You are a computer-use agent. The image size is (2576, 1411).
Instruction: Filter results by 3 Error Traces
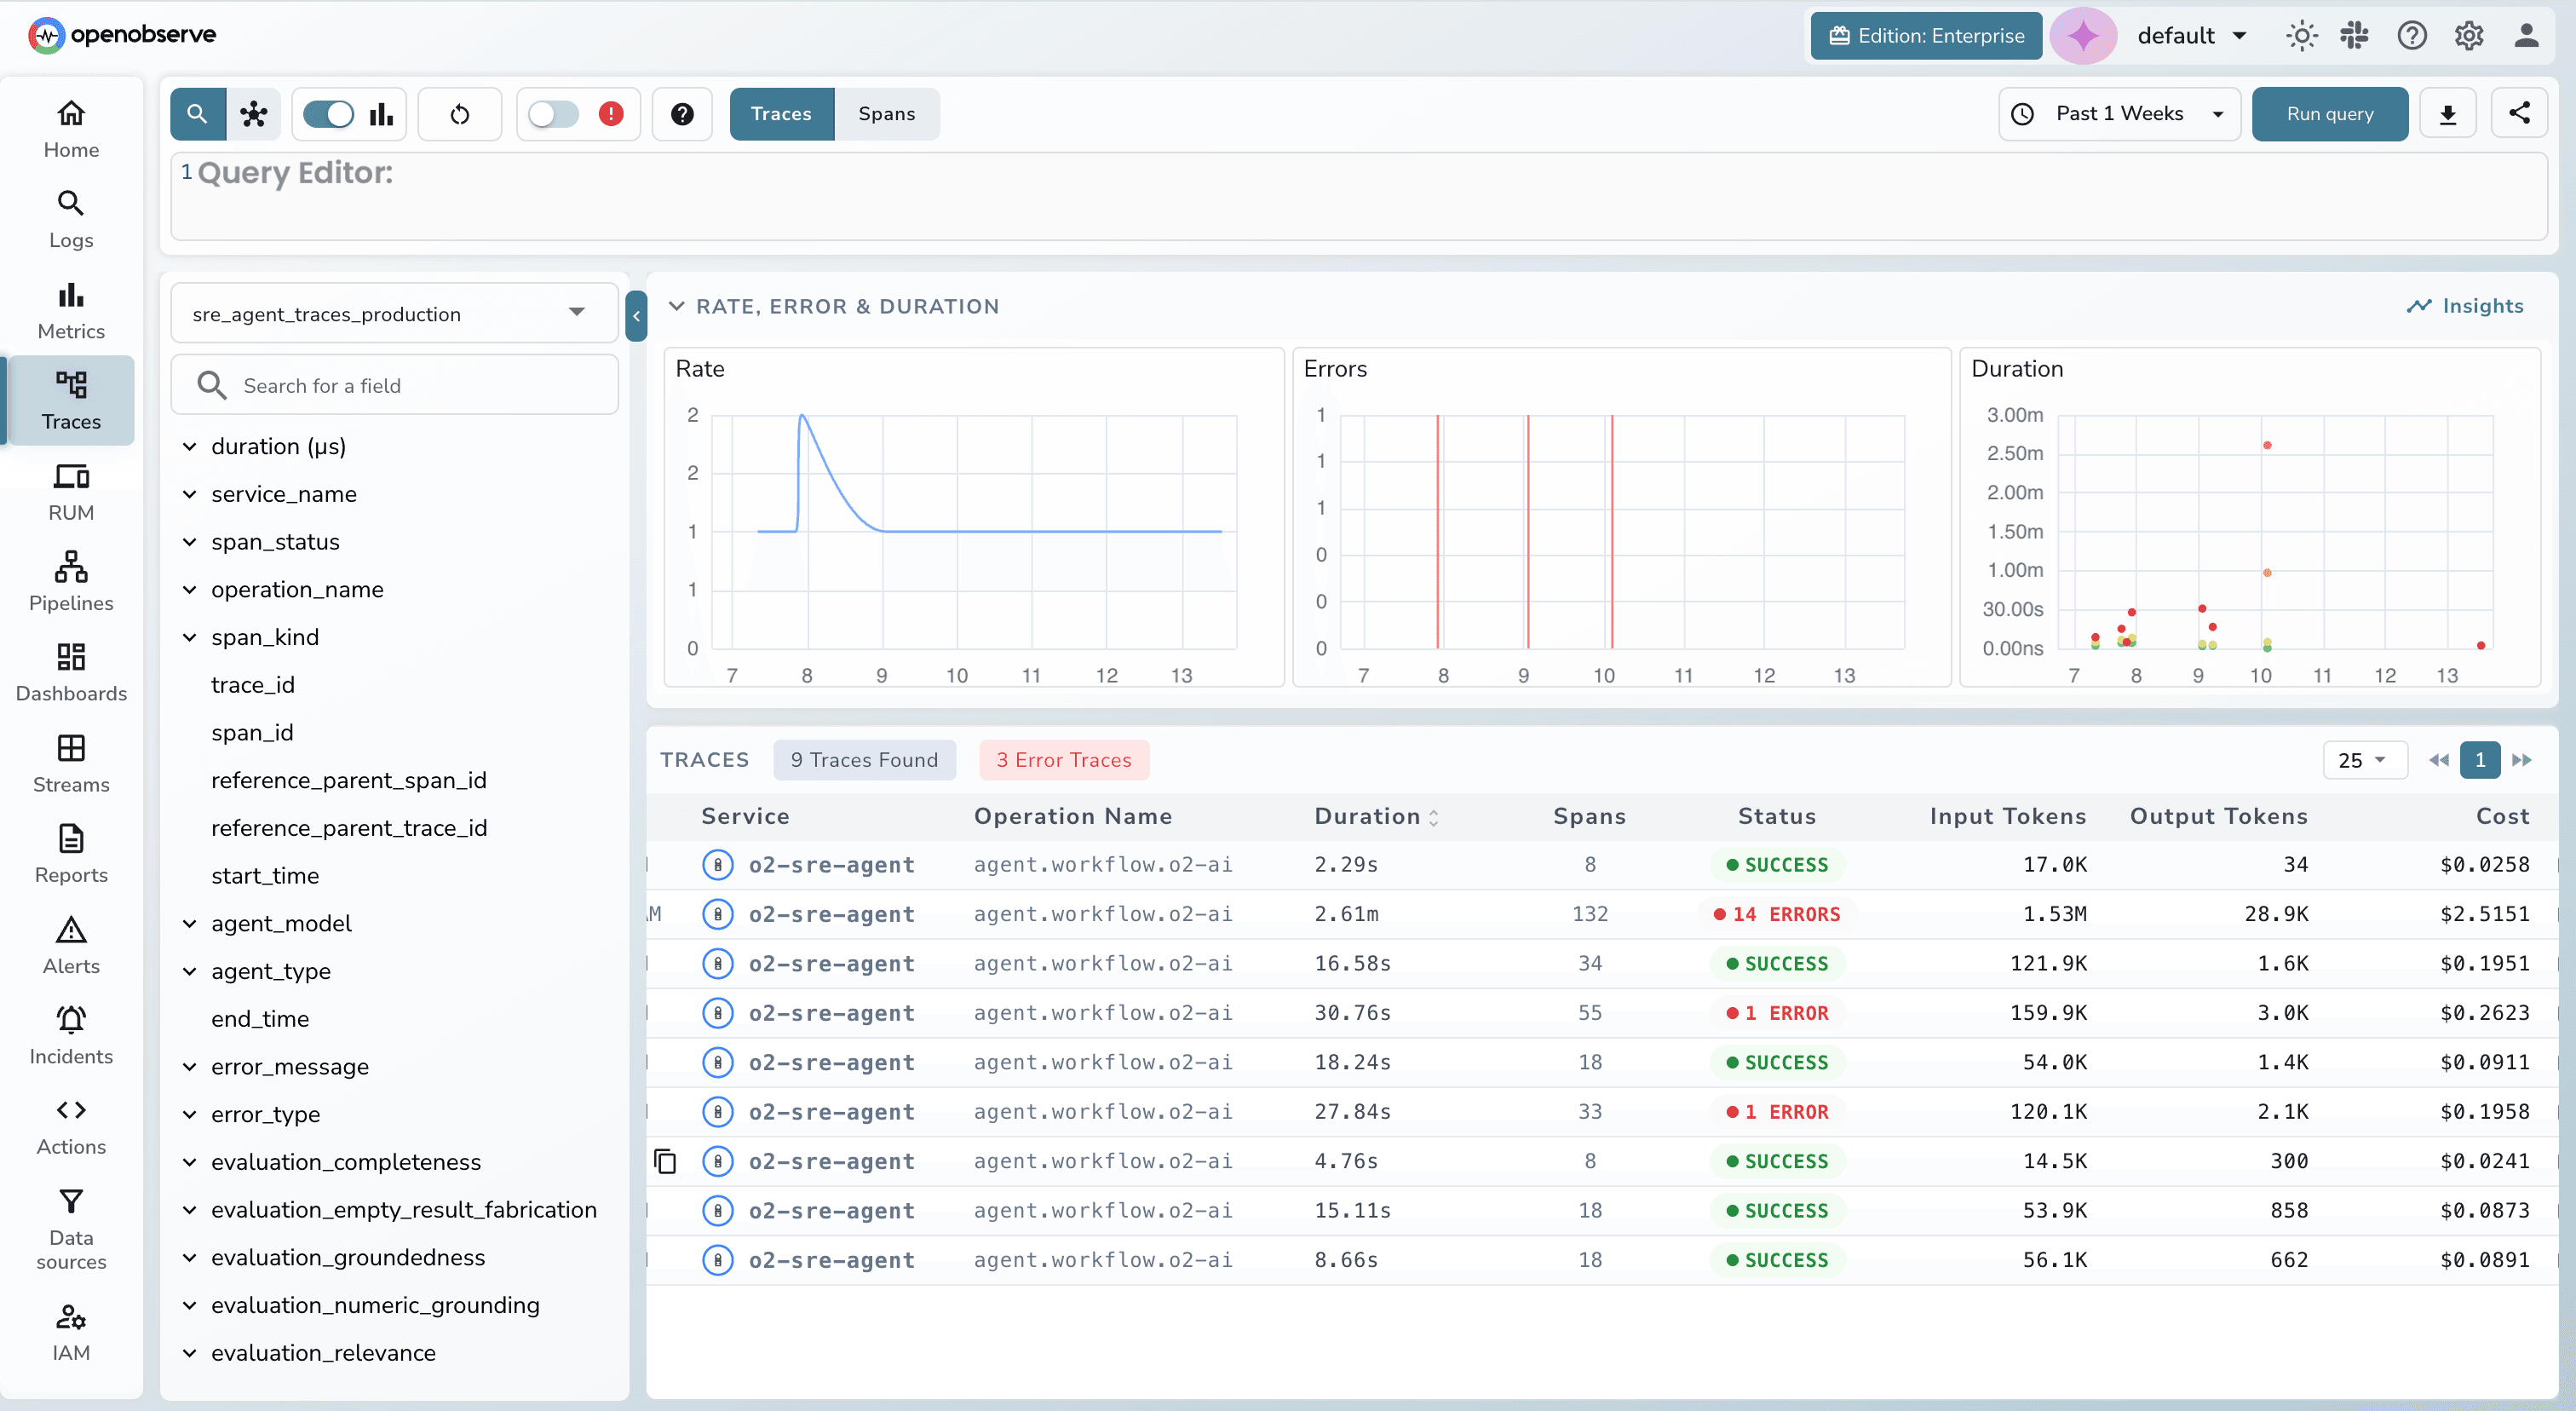click(x=1064, y=760)
